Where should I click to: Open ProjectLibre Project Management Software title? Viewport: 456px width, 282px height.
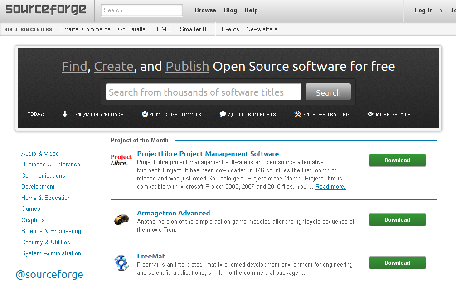(x=208, y=154)
